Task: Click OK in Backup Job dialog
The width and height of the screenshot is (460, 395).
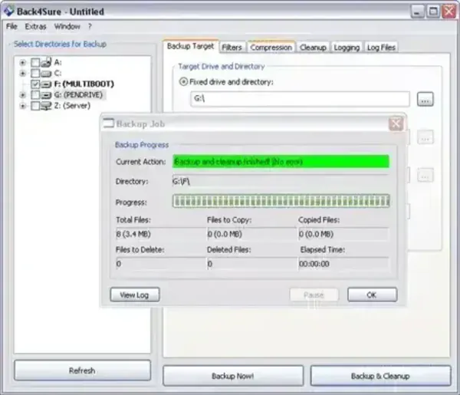Action: [372, 295]
